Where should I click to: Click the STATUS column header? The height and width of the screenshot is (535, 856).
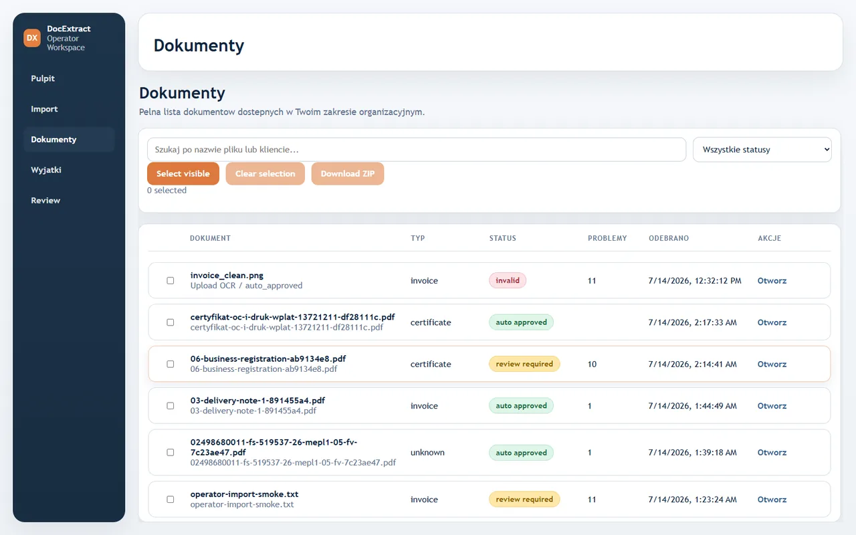[x=502, y=238]
